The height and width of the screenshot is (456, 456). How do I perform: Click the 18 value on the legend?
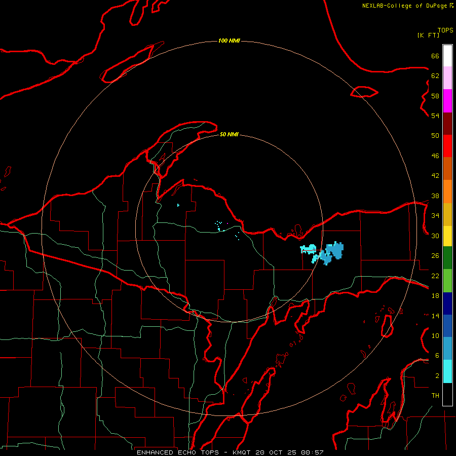pos(435,296)
